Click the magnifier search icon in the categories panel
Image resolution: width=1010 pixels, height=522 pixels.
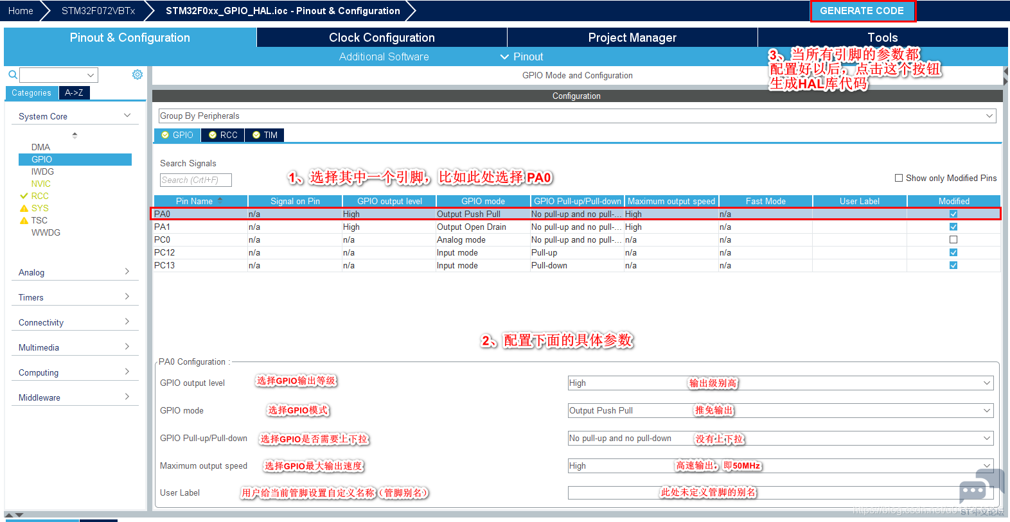(12, 75)
